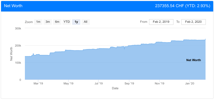Click the Jul '19 axis label
The width and height of the screenshot is (214, 100).
(x=99, y=83)
